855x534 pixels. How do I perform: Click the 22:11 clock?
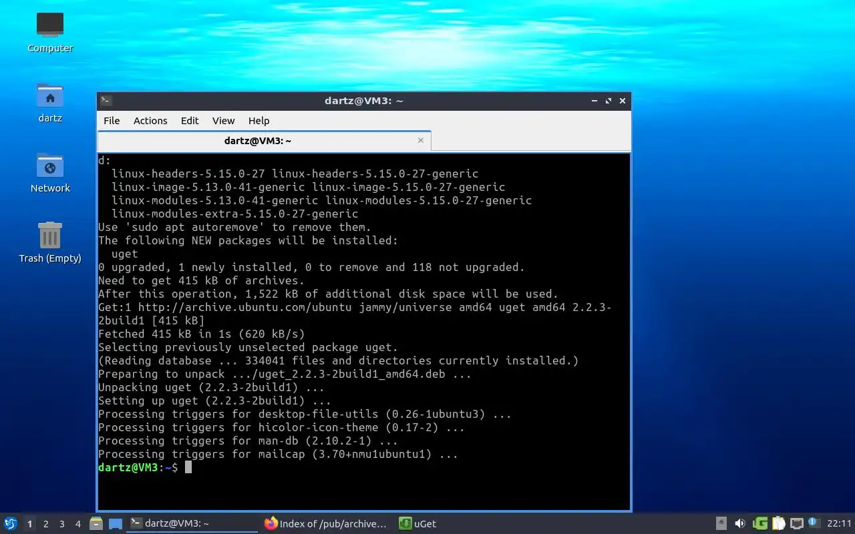tap(839, 523)
